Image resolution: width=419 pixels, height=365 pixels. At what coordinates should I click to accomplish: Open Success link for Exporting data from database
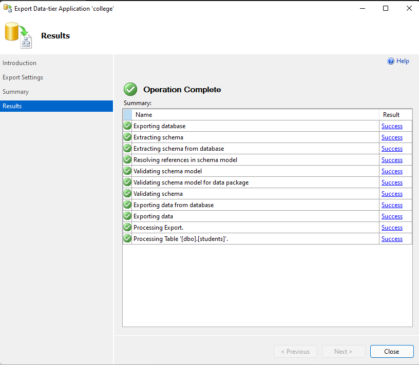[392, 205]
